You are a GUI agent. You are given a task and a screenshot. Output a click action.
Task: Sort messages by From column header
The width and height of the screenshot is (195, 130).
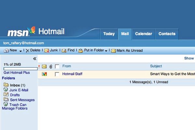[x=67, y=66]
